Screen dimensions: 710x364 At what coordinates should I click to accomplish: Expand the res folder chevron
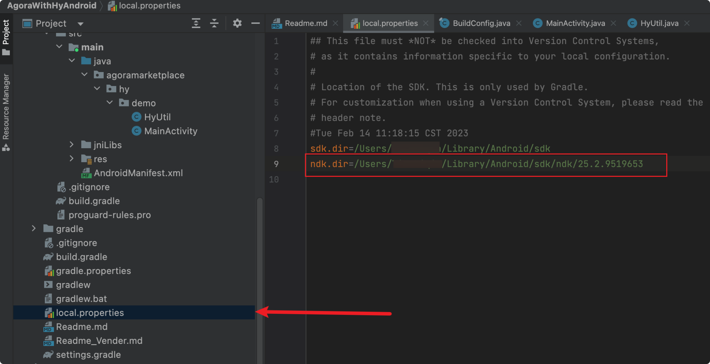coord(72,158)
